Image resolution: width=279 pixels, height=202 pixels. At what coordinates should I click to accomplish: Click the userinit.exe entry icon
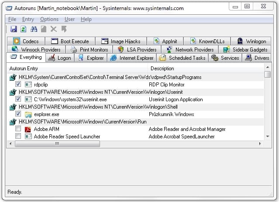coord(28,99)
